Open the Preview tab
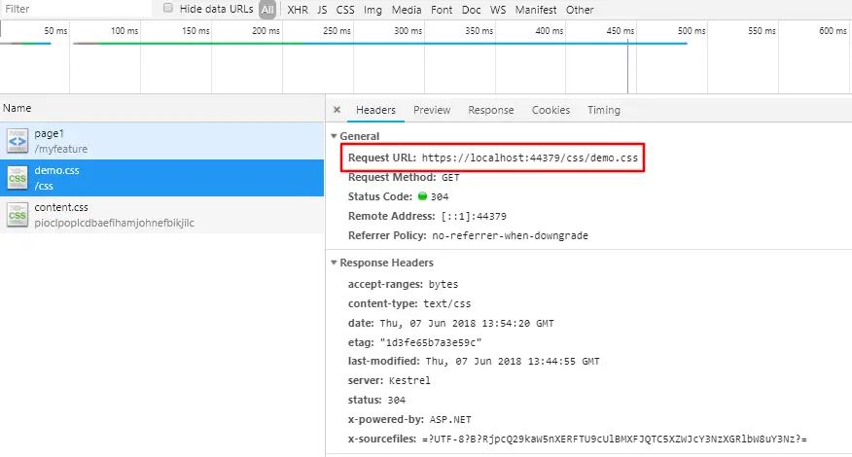The width and height of the screenshot is (852, 457). pos(432,110)
